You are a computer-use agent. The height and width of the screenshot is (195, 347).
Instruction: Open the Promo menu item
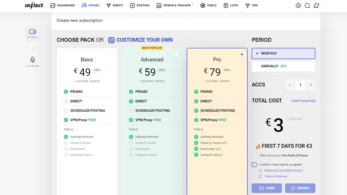[90, 5]
